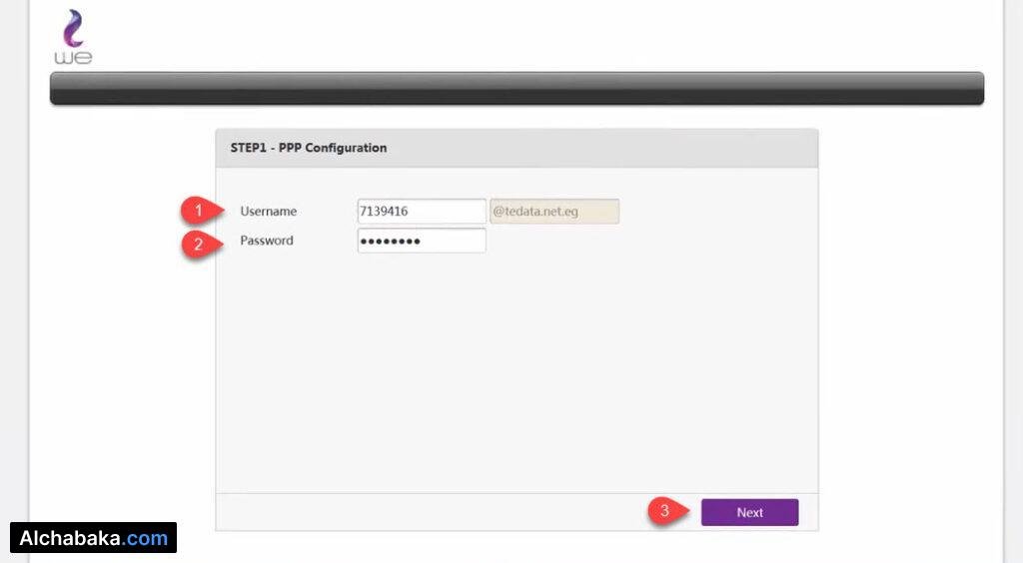The width and height of the screenshot is (1023, 563).
Task: Click the disabled @tedata.net.eg domain field
Action: [554, 212]
